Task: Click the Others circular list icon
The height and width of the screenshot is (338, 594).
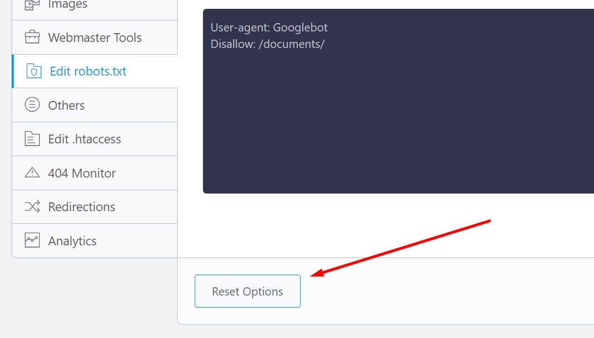Action: (31, 105)
